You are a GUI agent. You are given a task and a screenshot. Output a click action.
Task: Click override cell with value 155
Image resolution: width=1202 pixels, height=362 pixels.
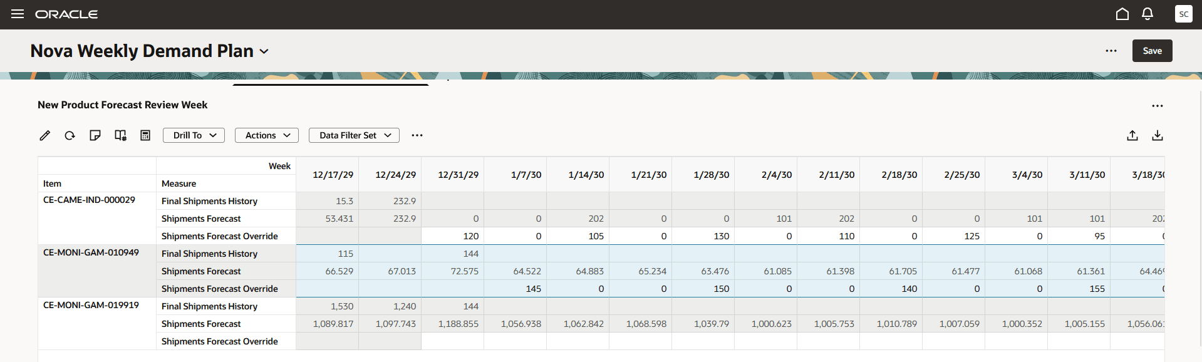(x=1079, y=289)
